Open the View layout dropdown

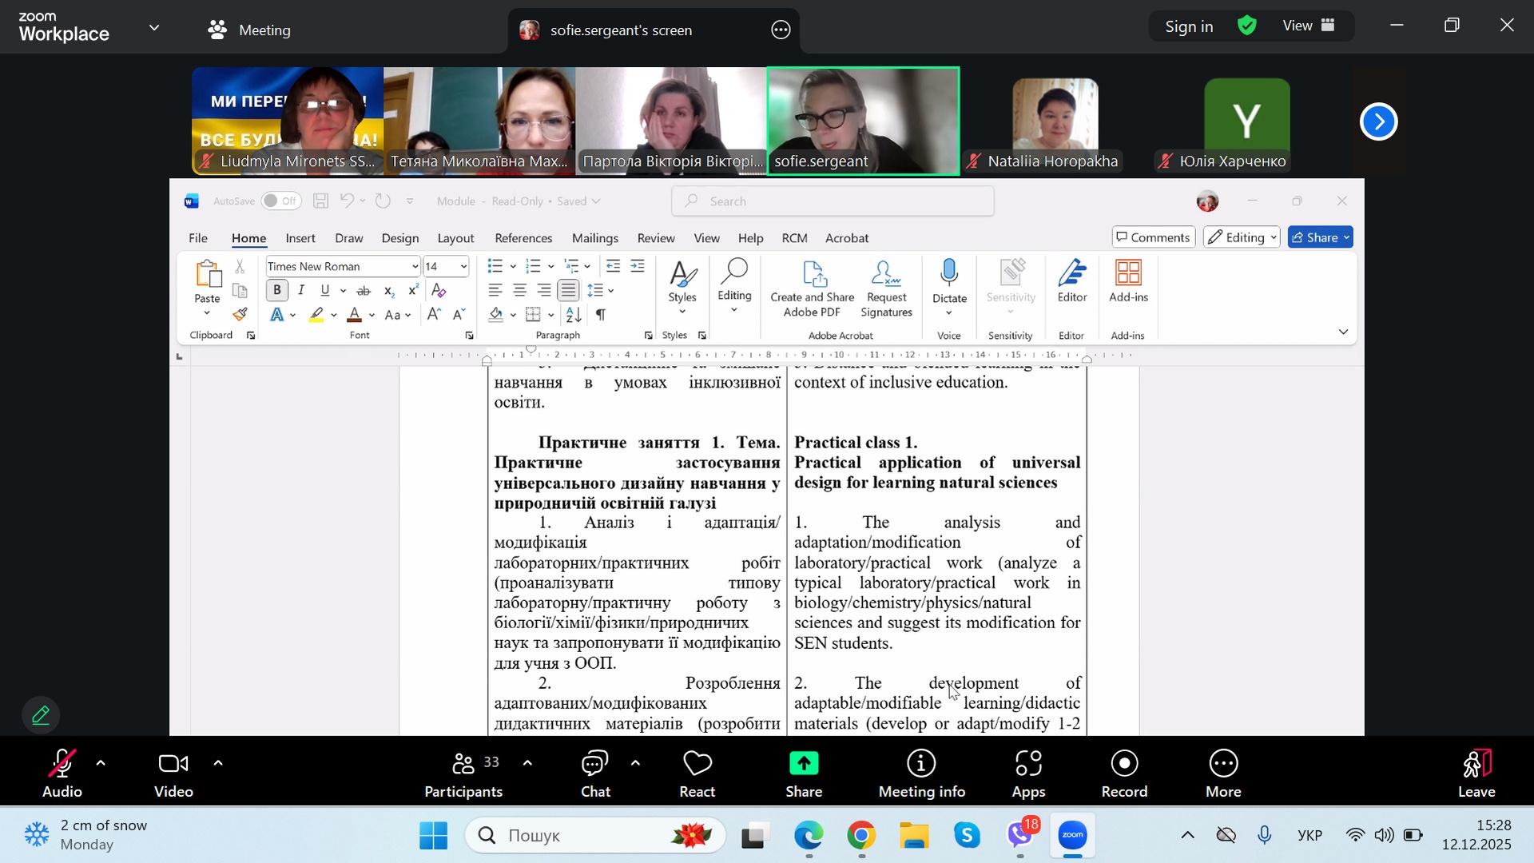coord(1309,26)
